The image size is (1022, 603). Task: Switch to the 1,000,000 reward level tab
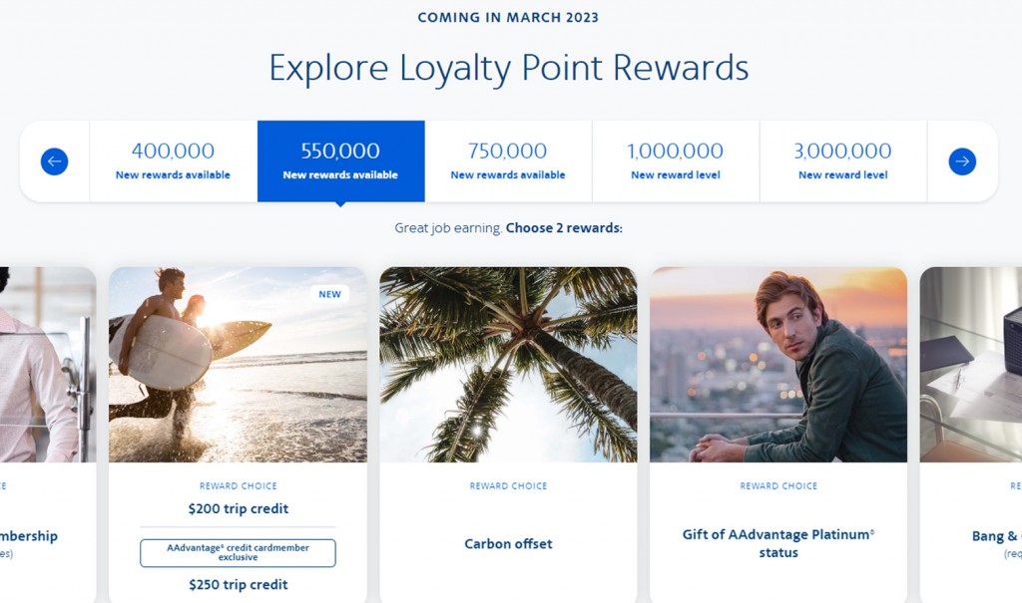[676, 161]
